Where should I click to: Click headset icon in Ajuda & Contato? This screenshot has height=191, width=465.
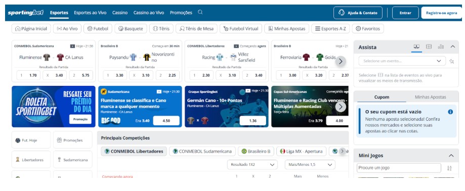click(342, 13)
